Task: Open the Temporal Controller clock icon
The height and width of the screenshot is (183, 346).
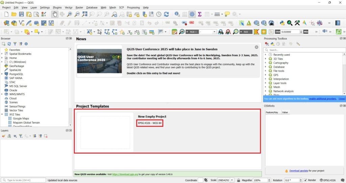Action: click(159, 14)
